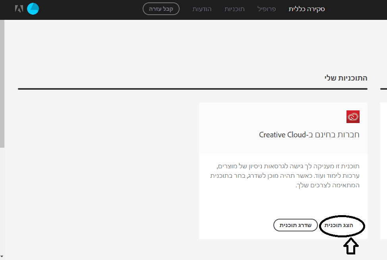Image resolution: width=387 pixels, height=260 pixels.
Task: Open the קבל עזרה help button
Action: click(x=161, y=9)
